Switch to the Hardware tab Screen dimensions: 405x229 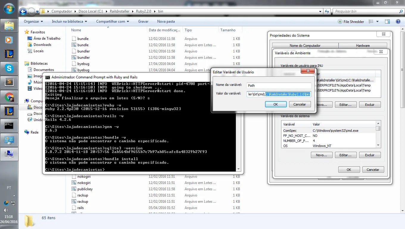[363, 46]
